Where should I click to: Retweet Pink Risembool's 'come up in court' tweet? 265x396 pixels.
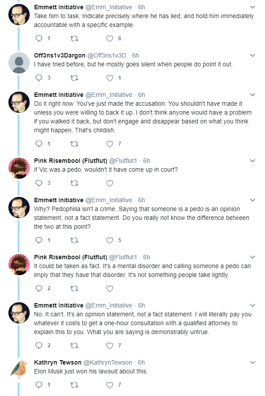[74, 183]
